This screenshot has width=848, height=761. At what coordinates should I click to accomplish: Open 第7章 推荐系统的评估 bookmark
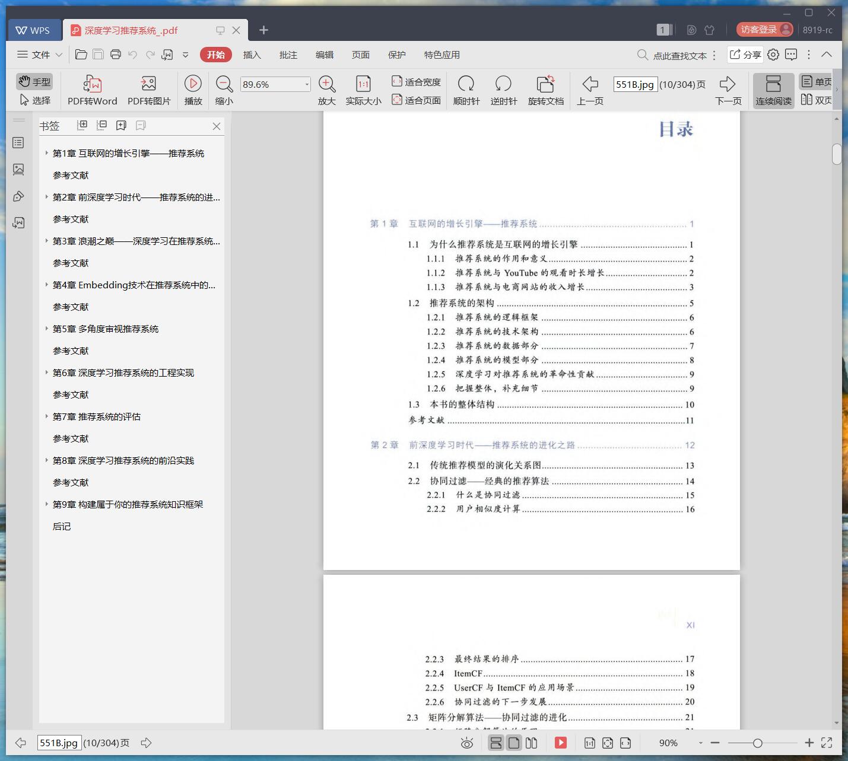click(97, 416)
